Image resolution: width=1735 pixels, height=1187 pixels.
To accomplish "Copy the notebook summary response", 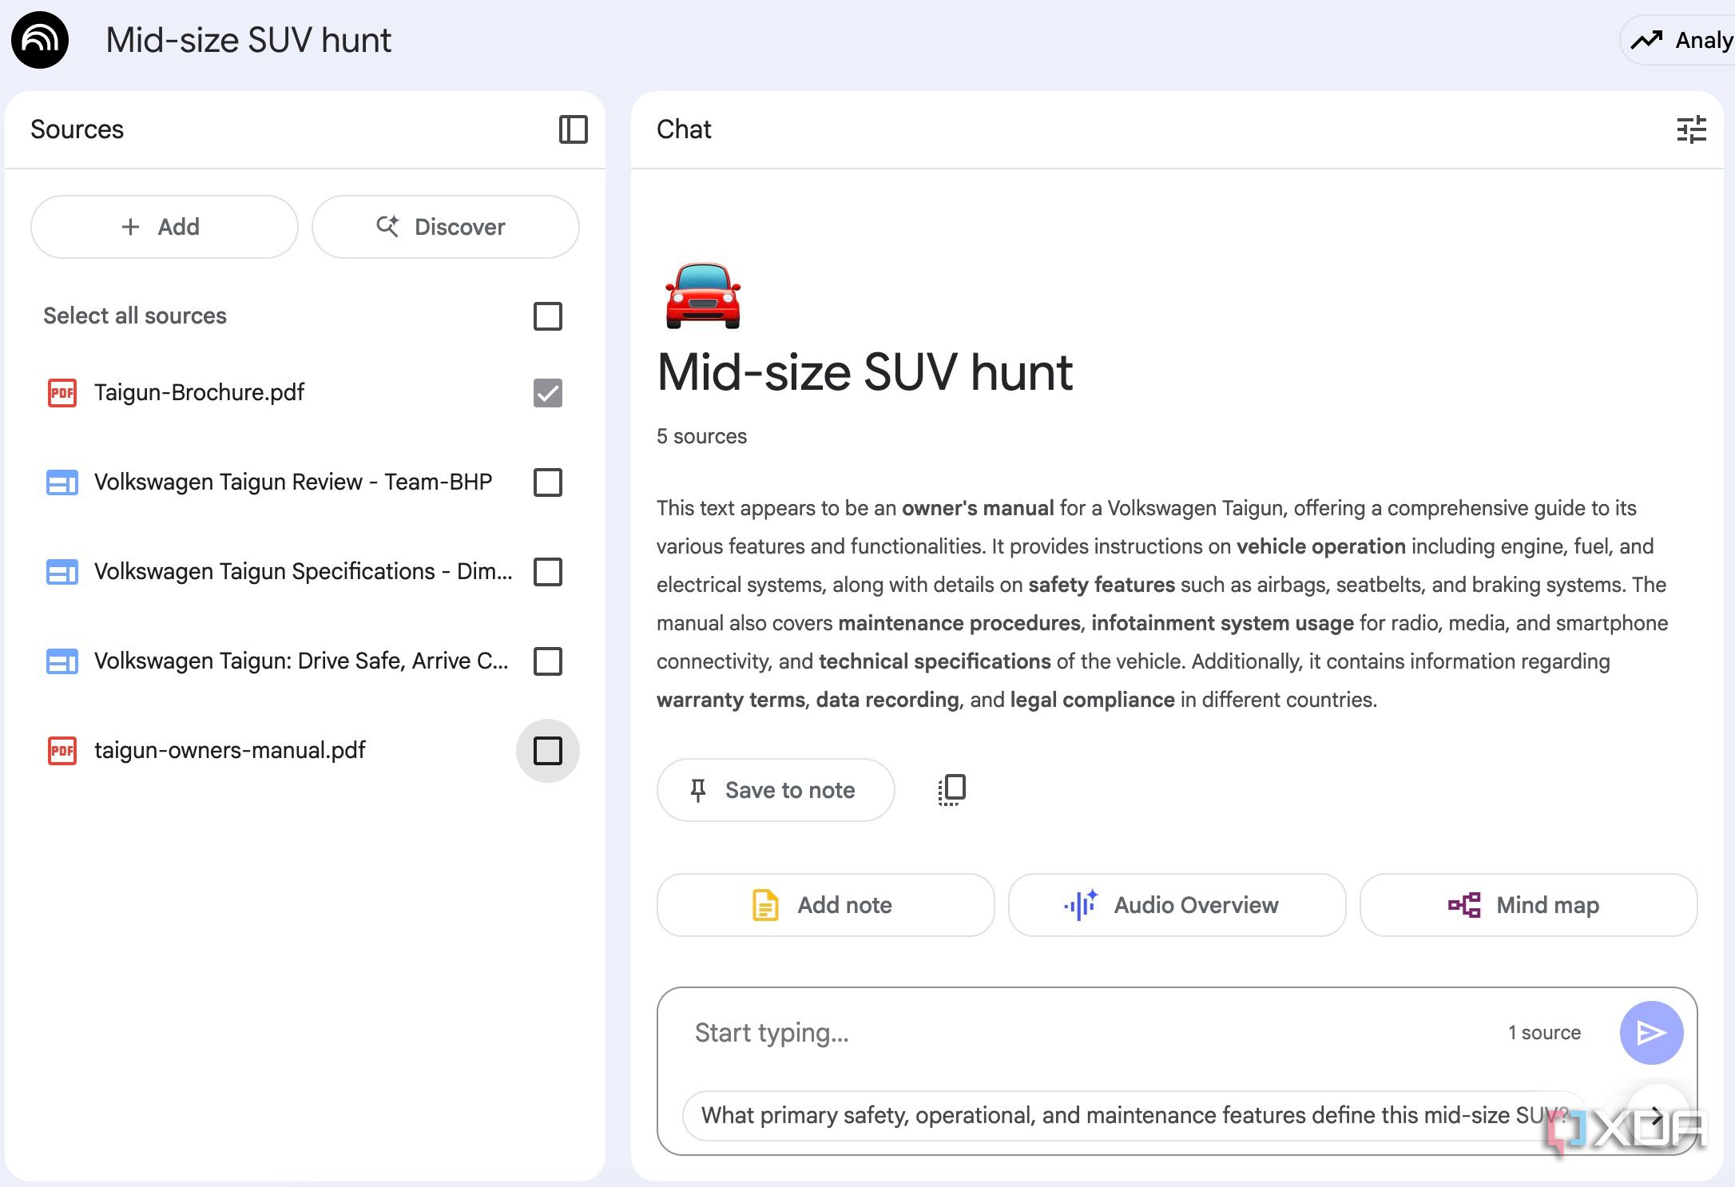I will (x=950, y=789).
